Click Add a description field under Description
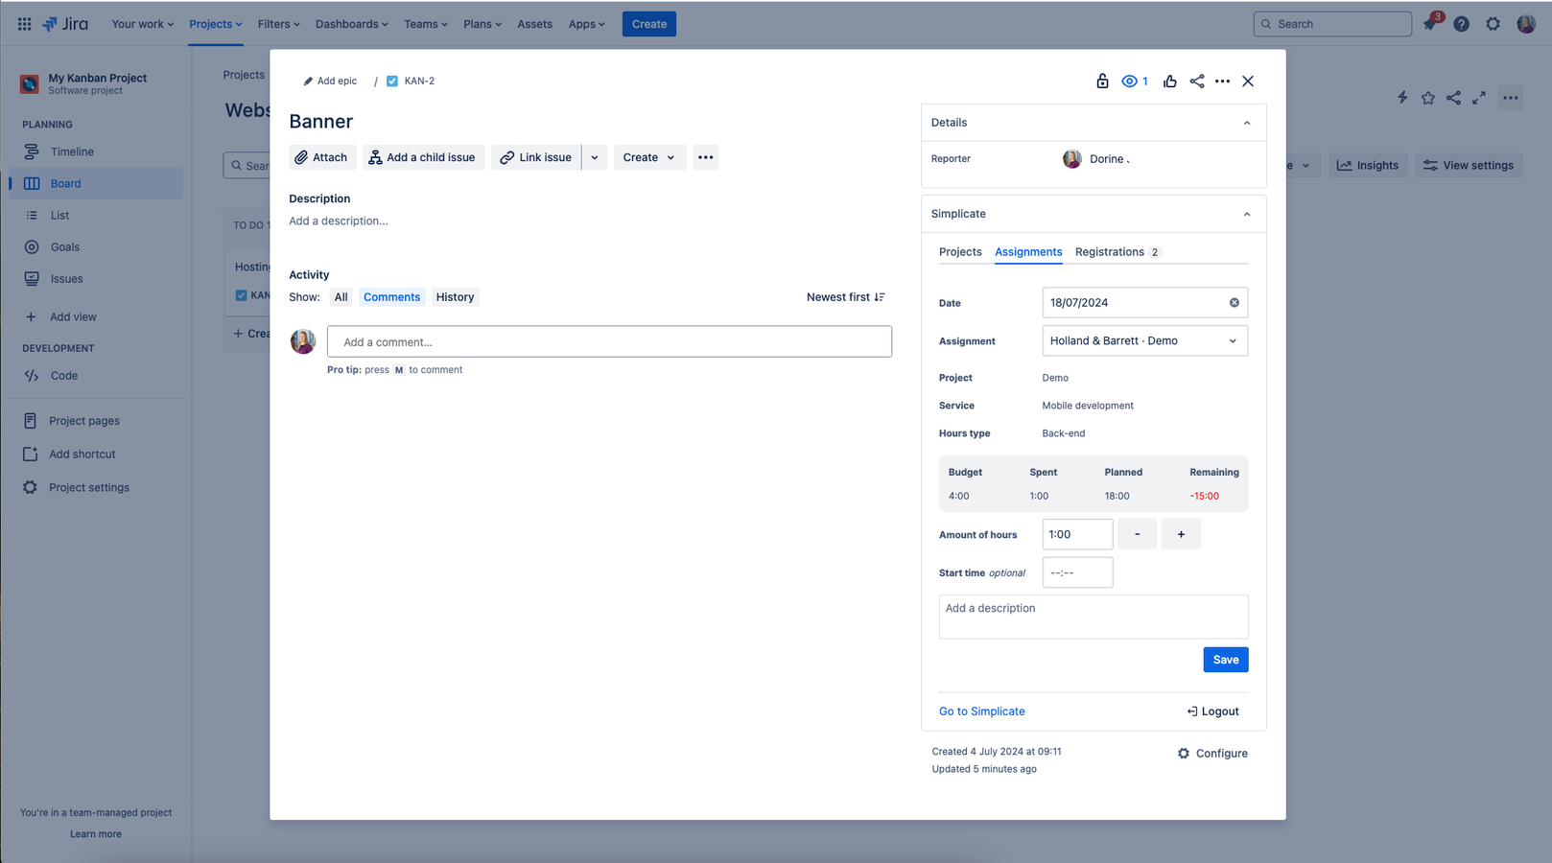Screen dimensions: 1552x863 coord(339,221)
